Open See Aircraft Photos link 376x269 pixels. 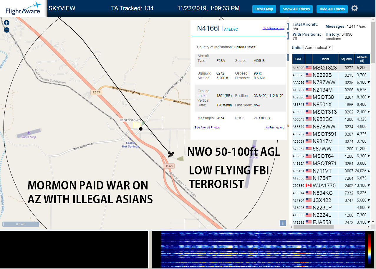[x=207, y=128]
